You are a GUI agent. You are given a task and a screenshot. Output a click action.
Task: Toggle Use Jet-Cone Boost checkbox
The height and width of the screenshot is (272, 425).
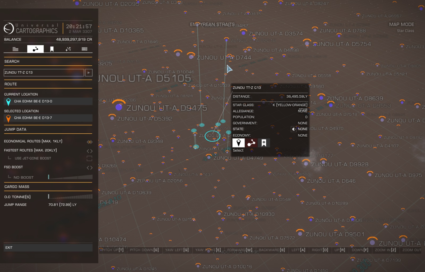[90, 158]
